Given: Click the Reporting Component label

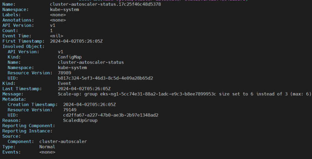Looking at the screenshot, I should (28, 126).
